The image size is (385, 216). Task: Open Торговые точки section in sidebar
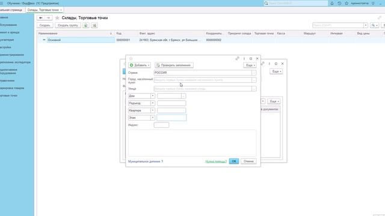(x=8, y=95)
